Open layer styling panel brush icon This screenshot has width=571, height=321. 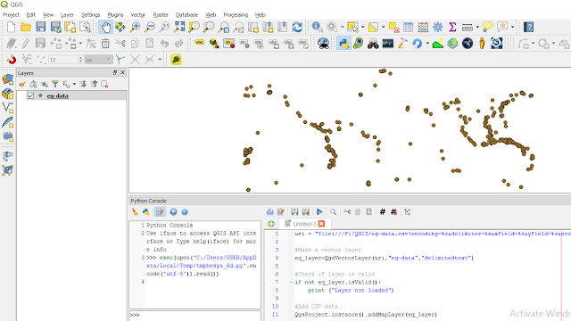pyautogui.click(x=22, y=84)
